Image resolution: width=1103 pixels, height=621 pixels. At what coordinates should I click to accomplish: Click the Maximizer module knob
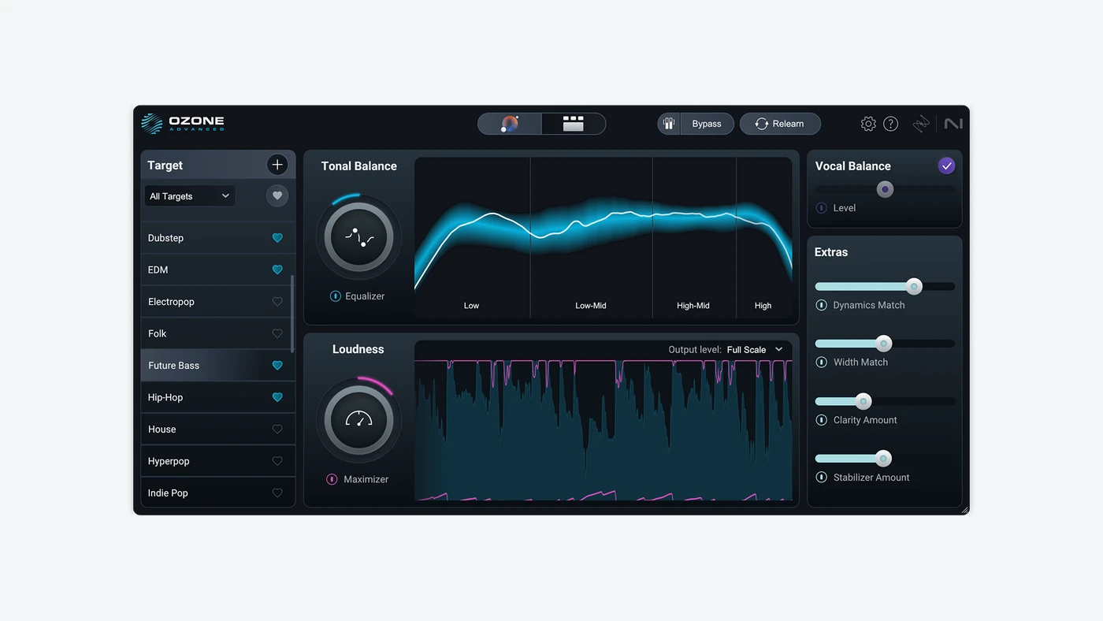point(358,420)
